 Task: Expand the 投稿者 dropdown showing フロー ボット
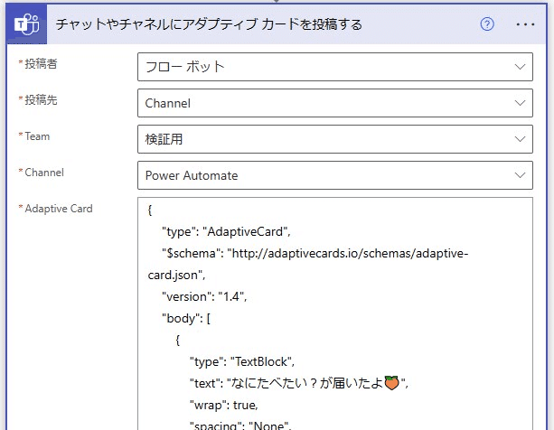[335, 67]
